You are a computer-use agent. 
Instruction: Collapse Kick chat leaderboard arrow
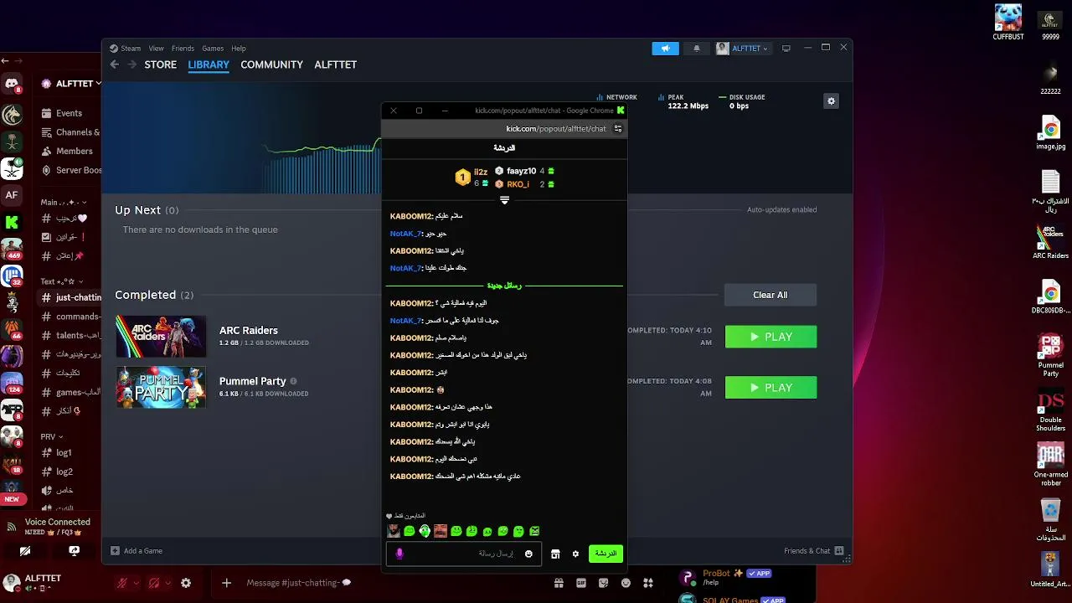click(x=504, y=200)
